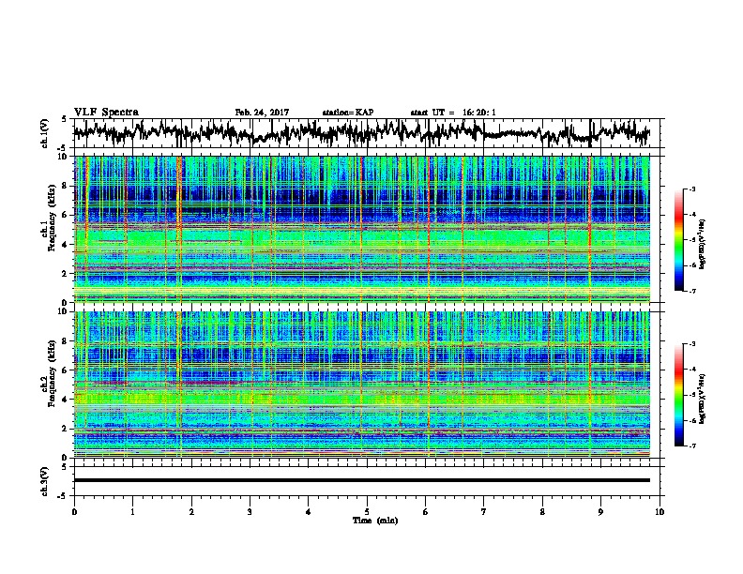The image size is (743, 574).
Task: Click the ch.3(V) flat black trace
Action: pyautogui.click(x=362, y=480)
